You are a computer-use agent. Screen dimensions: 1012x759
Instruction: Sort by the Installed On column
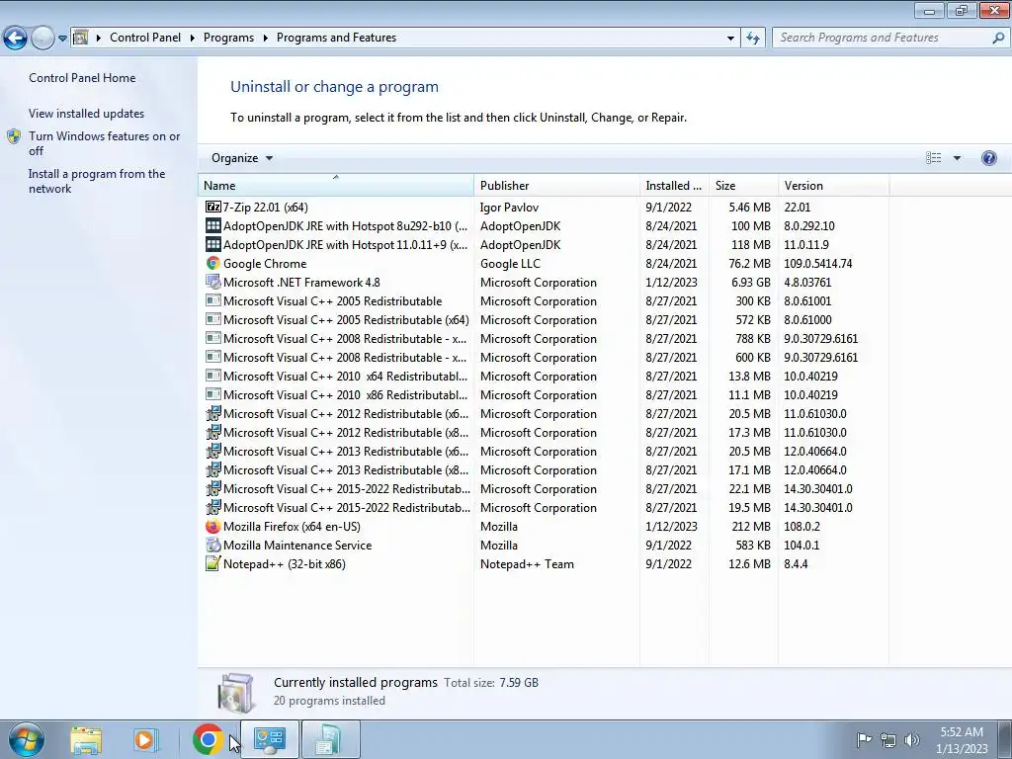[x=674, y=185]
